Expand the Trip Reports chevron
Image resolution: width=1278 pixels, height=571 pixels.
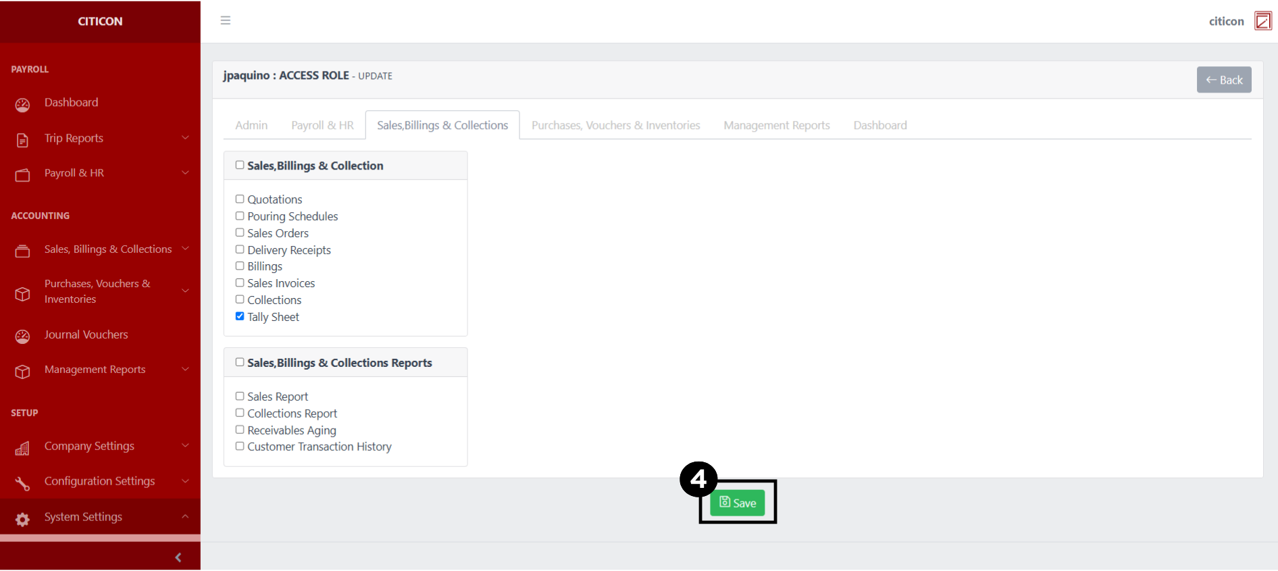coord(185,138)
